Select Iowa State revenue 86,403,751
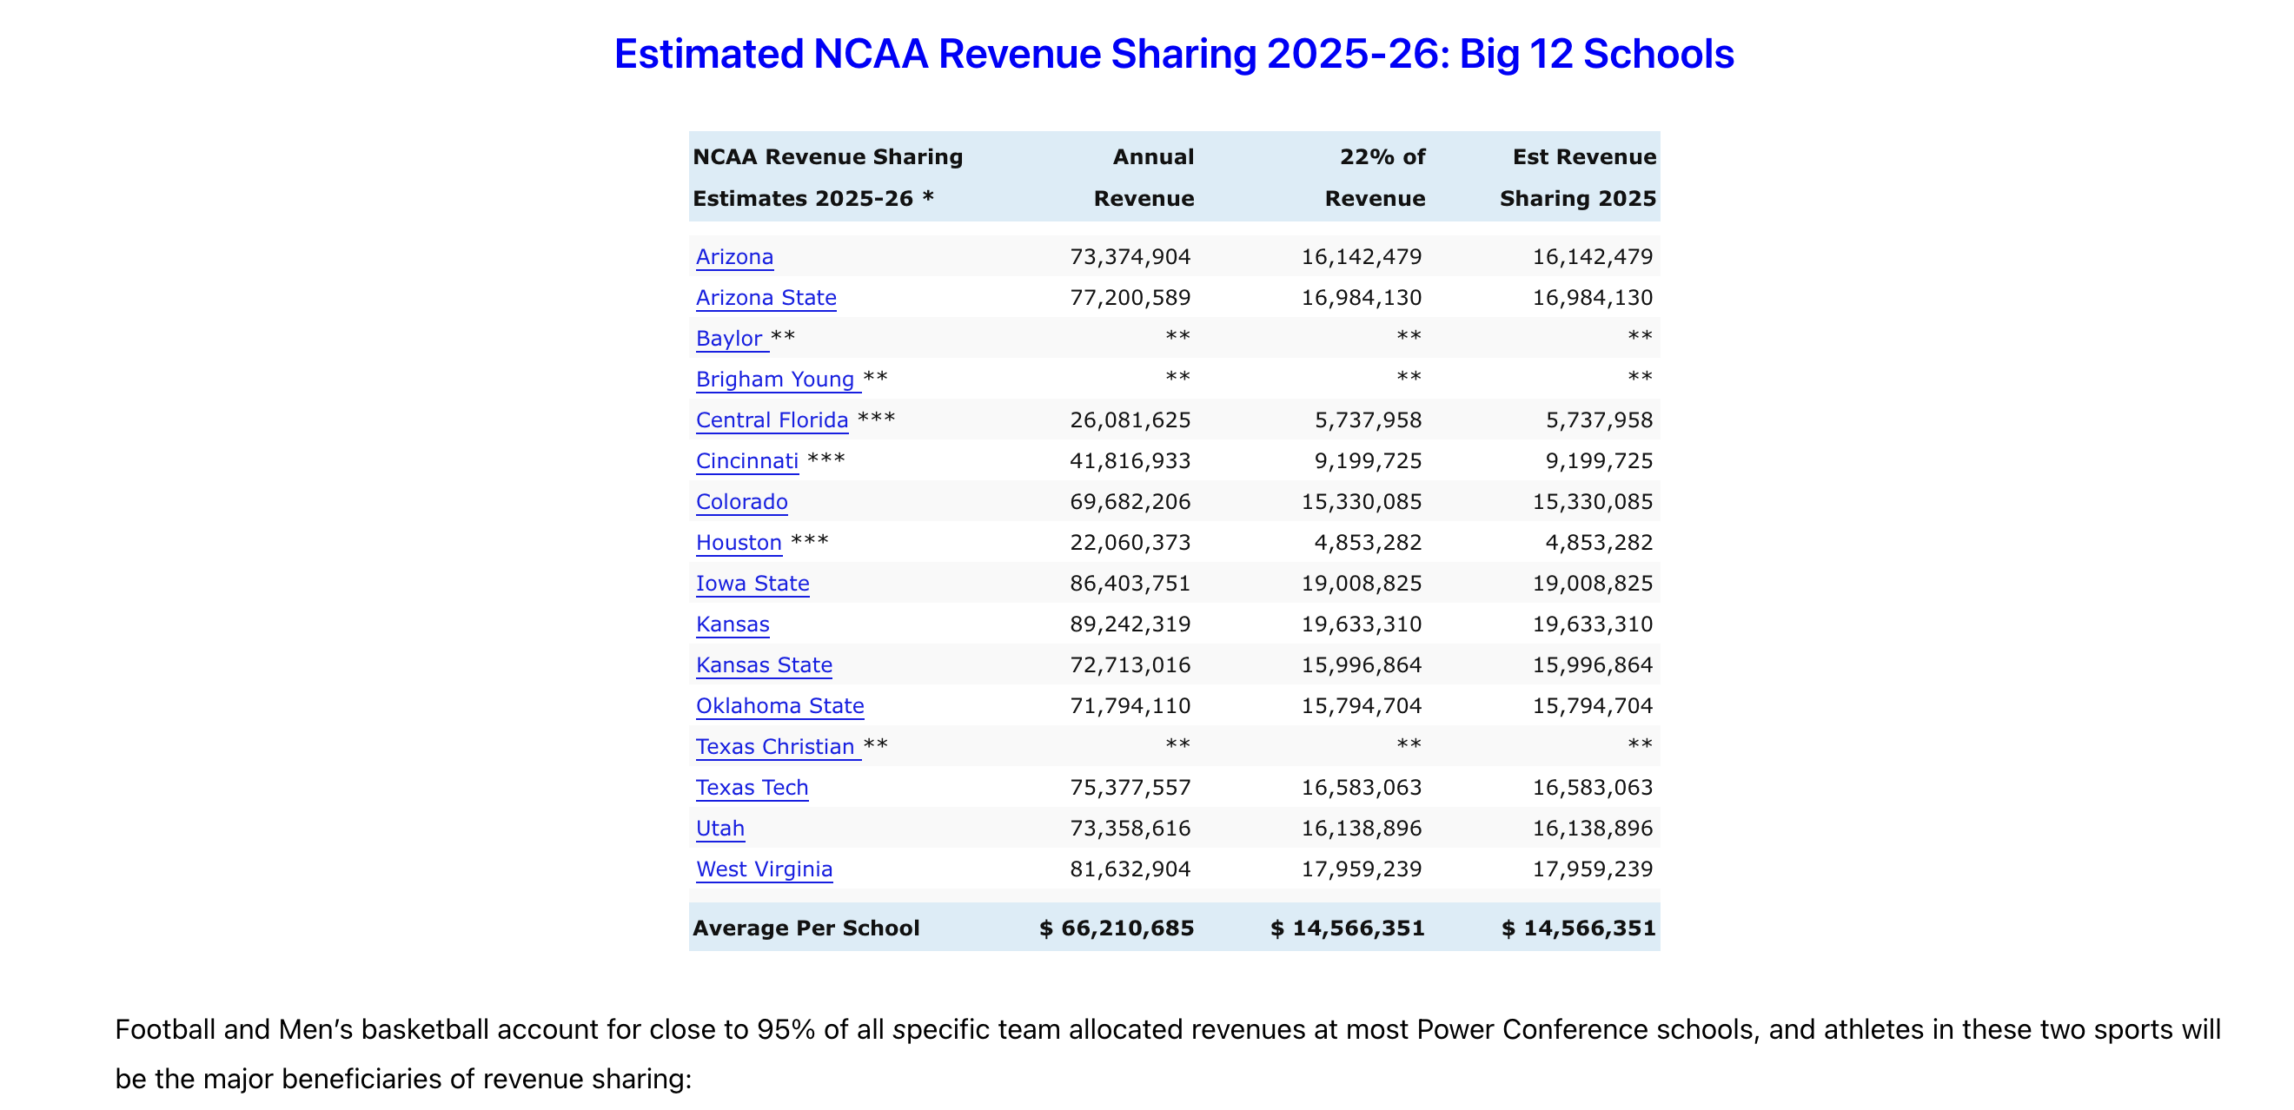The width and height of the screenshot is (2294, 1110). click(1130, 584)
